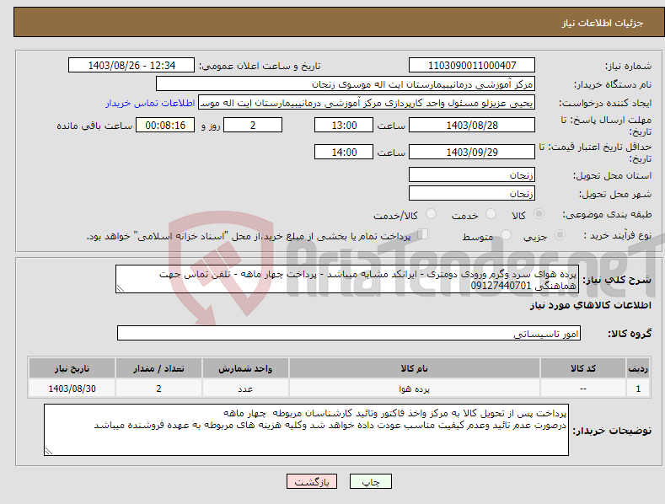Screen dimensions: 665x504
Task: Click the طبقه بندی موضوعی label
Action: 607,215
